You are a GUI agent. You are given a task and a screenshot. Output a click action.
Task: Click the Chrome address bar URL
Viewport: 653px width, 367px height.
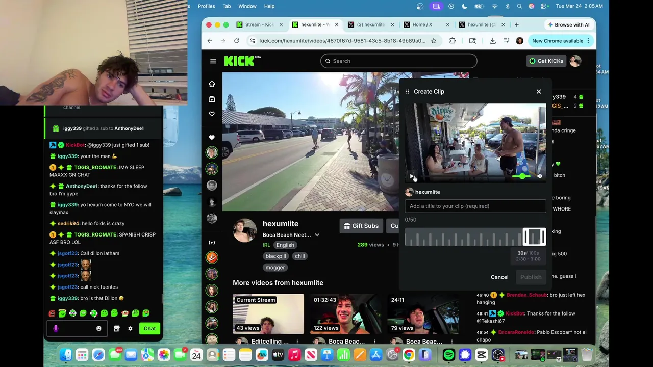click(342, 41)
